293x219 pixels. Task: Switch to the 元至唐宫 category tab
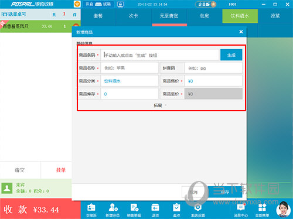[x=169, y=16]
